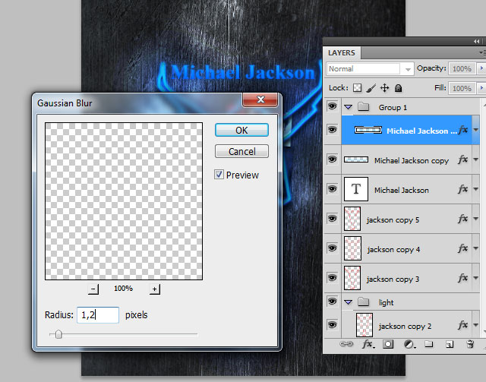Lock image pixels with brush icon
Screen dimensions: 486x382
(371, 88)
